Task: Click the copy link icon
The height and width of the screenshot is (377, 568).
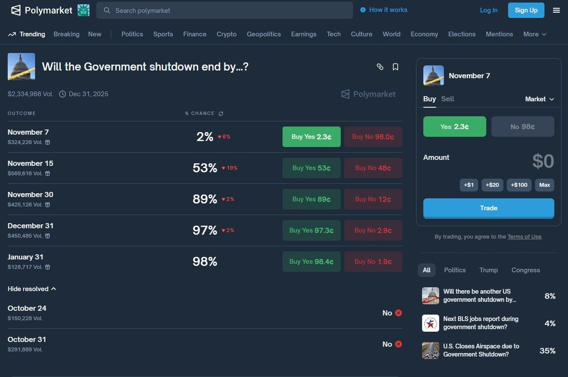Action: [380, 67]
